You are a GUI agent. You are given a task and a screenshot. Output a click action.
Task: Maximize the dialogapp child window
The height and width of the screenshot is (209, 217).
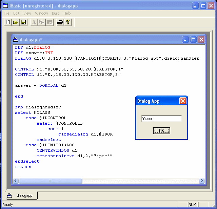click(193, 40)
